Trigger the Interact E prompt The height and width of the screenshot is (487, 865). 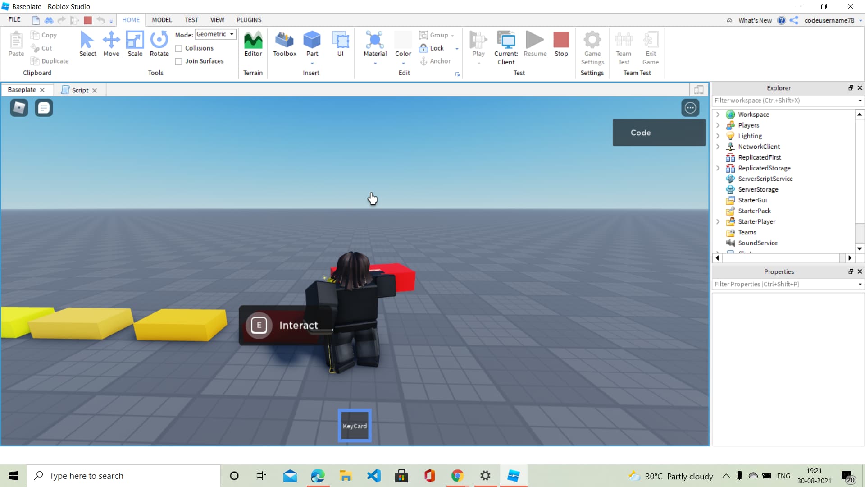285,325
